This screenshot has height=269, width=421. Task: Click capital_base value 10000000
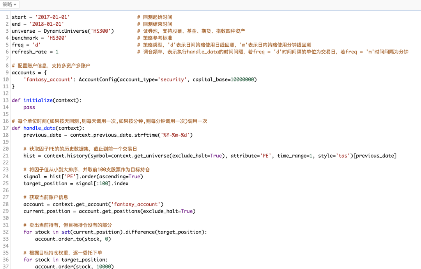pos(242,80)
